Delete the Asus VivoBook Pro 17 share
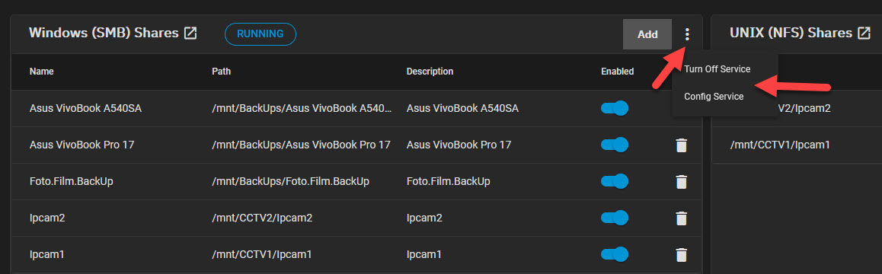Screen dimensions: 882x274 (x=681, y=145)
